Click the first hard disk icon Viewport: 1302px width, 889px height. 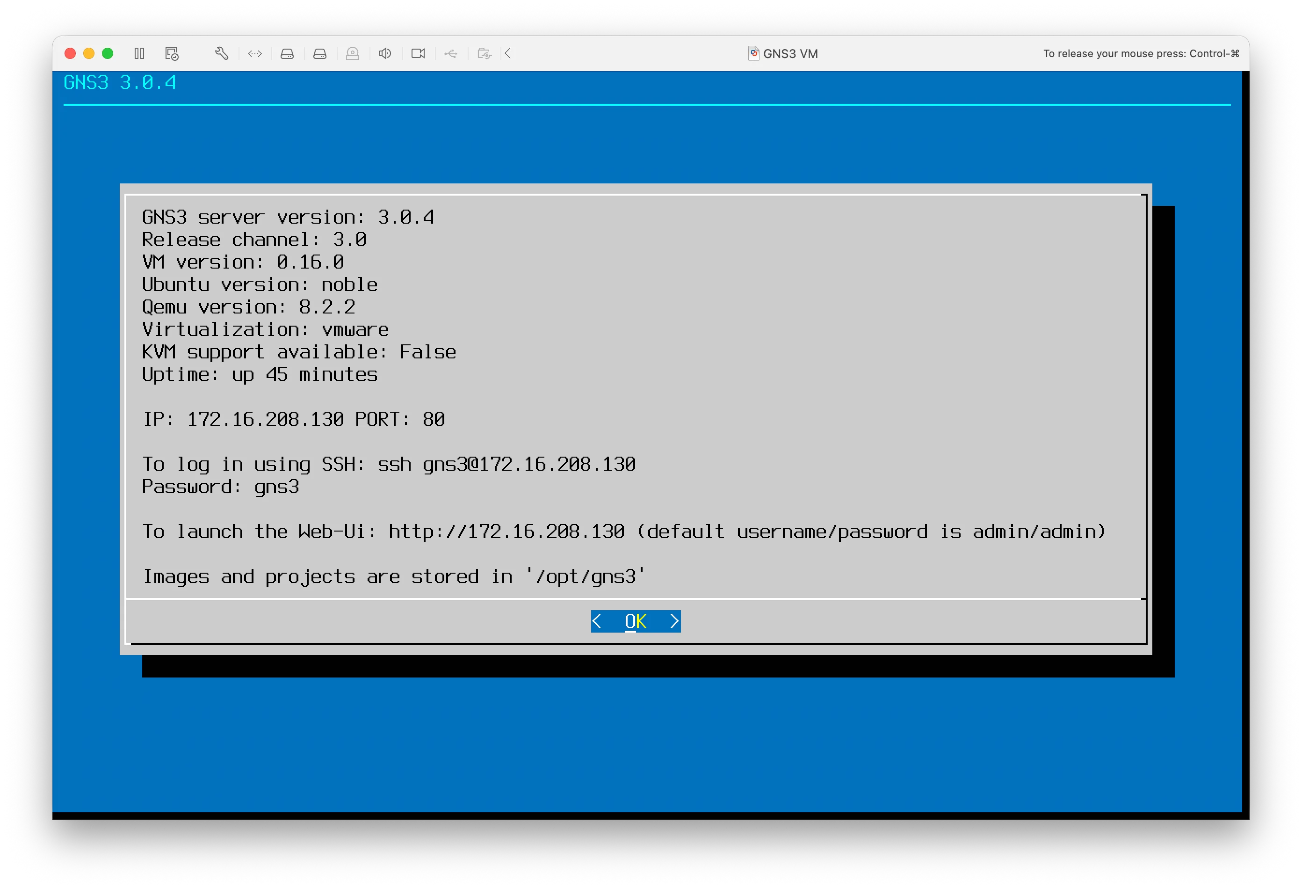tap(288, 53)
